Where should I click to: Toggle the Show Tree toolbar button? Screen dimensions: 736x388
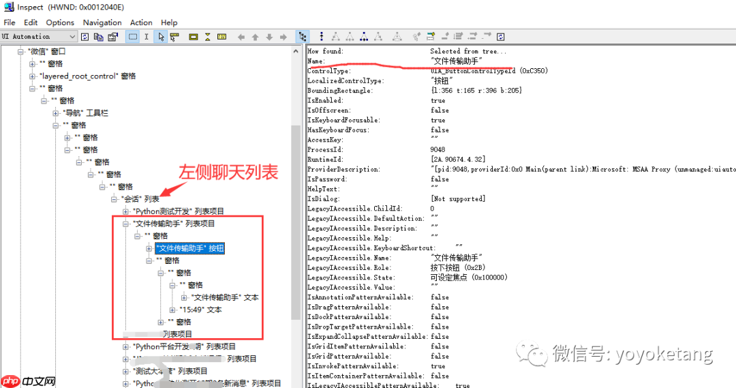[303, 37]
